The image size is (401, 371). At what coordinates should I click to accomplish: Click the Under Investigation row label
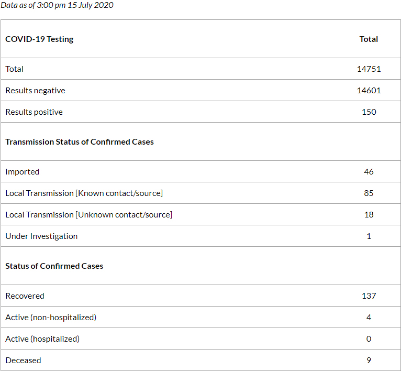41,236
